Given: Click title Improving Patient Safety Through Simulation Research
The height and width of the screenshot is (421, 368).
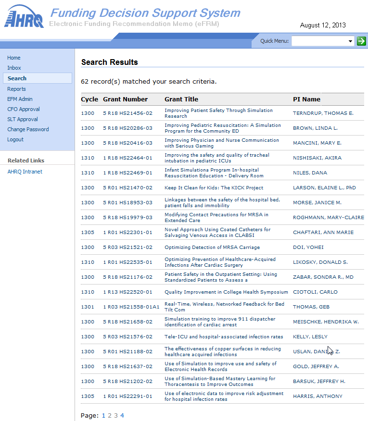Looking at the screenshot, I should tap(218, 113).
